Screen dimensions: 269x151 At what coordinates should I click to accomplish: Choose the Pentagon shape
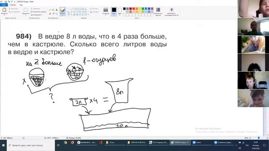[74, 12]
